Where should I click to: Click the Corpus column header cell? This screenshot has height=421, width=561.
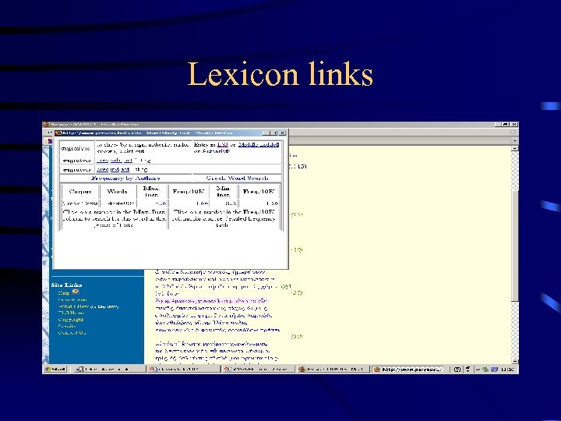click(80, 192)
